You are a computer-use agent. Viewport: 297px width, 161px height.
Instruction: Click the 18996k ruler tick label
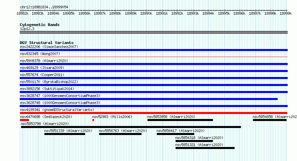pos(239,13)
